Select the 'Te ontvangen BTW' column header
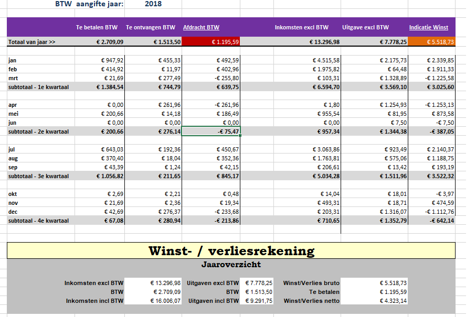The height and width of the screenshot is (317, 476). click(151, 27)
